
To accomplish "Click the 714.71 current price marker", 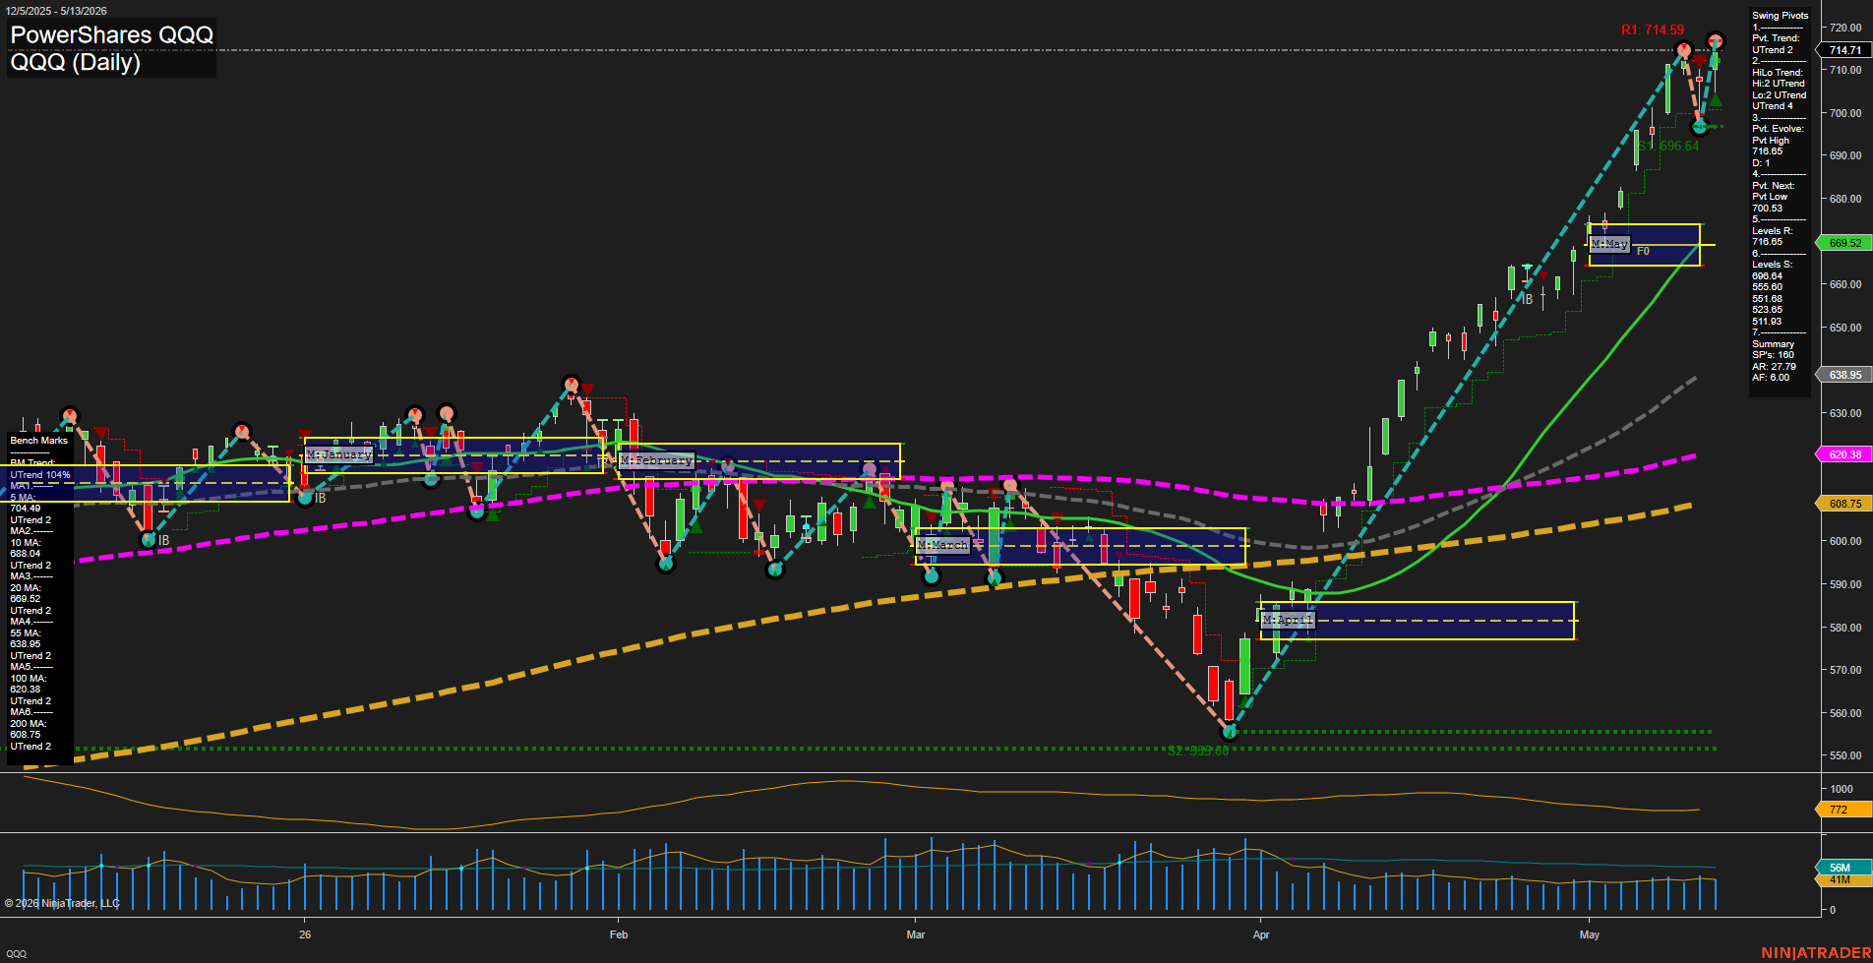I will [1844, 50].
